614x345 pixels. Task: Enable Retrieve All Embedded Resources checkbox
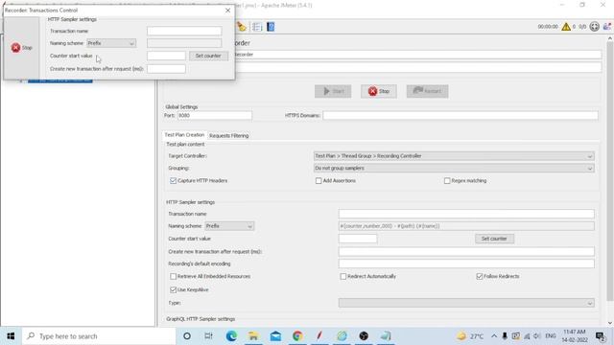tap(173, 276)
